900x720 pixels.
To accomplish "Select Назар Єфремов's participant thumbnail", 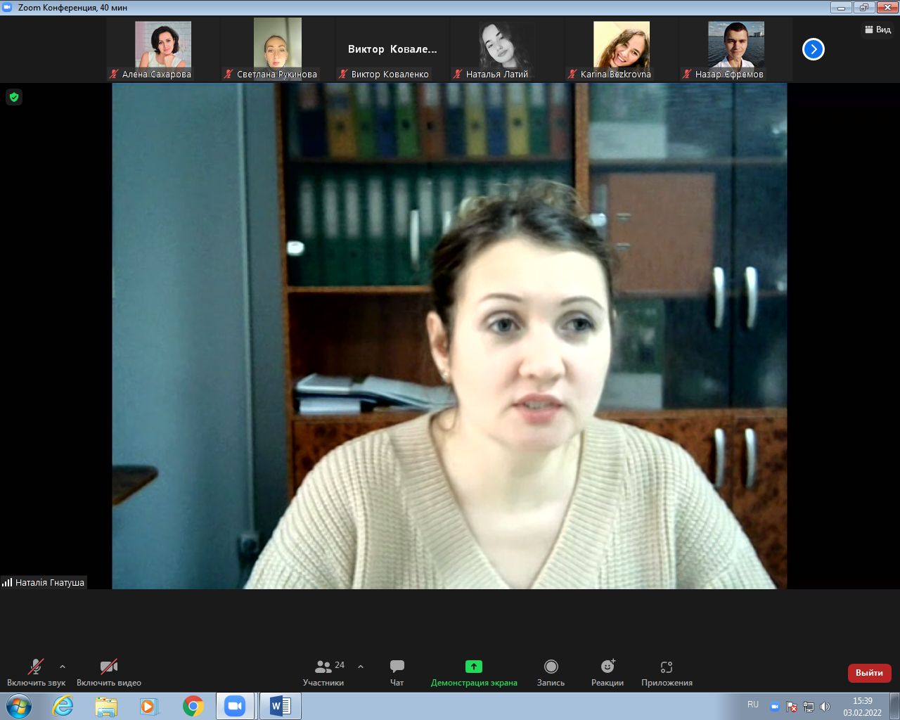I will (735, 49).
